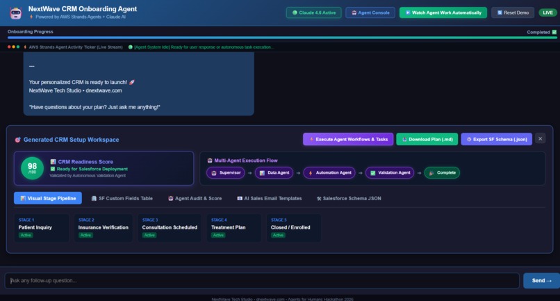Click the green dot on Claude 4.6 Active
The height and width of the screenshot is (301, 560).
295,13
